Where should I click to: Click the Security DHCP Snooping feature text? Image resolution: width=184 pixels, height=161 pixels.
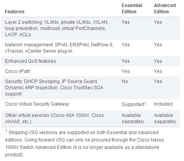coord(54,88)
